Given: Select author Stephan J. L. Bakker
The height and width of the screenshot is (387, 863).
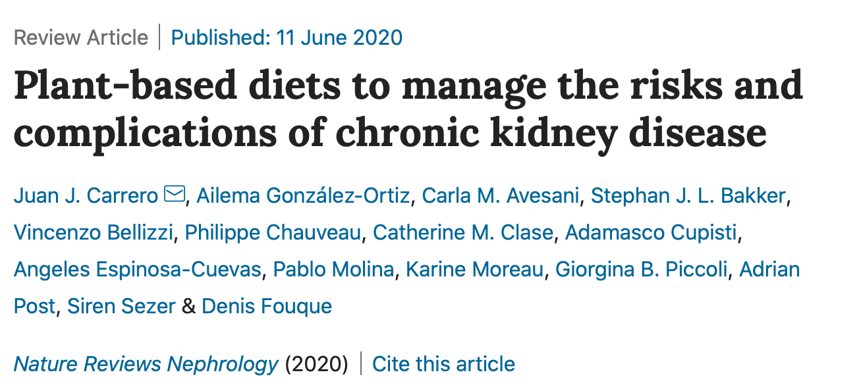Looking at the screenshot, I should click(688, 195).
